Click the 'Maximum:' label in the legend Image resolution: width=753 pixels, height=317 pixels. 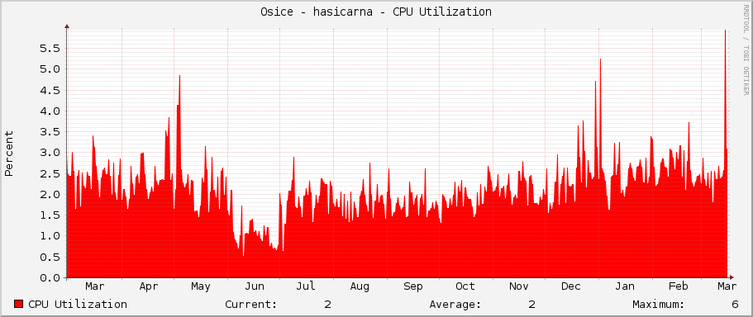click(659, 304)
